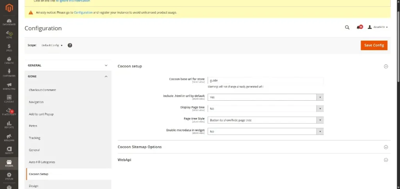Click the Save Config button
Viewport: 400px width, 189px height.
374,45
